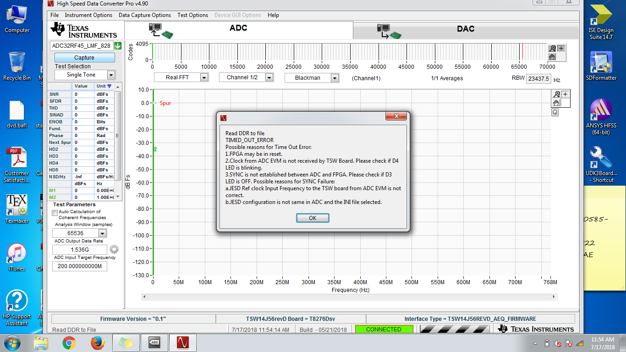Click the graph export icon below the palette
Screen dimensions: 626x352
click(555, 112)
